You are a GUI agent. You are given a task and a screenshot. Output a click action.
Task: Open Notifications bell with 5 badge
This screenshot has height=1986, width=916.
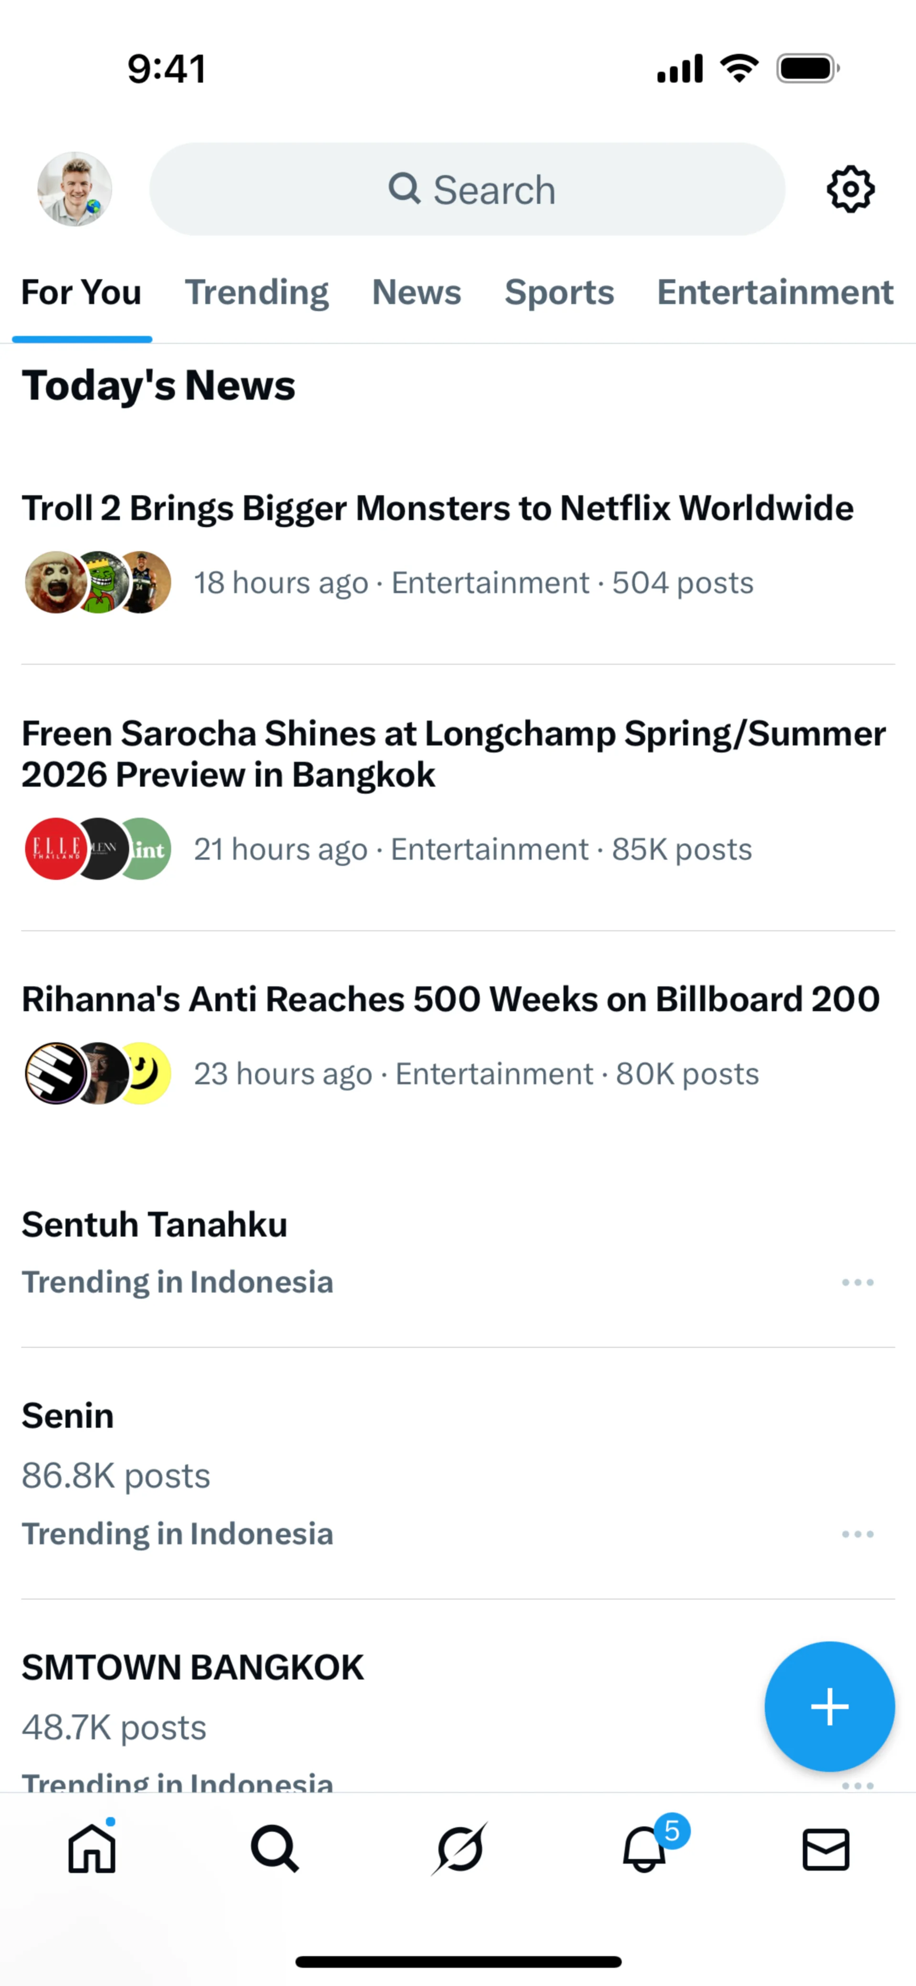click(645, 1849)
